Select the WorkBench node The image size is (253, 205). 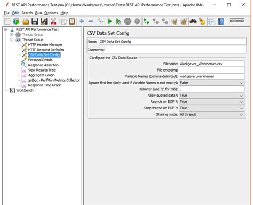(x=25, y=90)
